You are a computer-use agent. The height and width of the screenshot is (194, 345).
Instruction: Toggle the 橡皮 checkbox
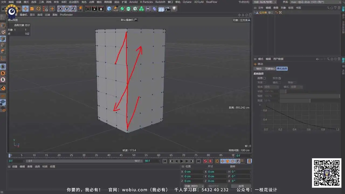point(280,82)
